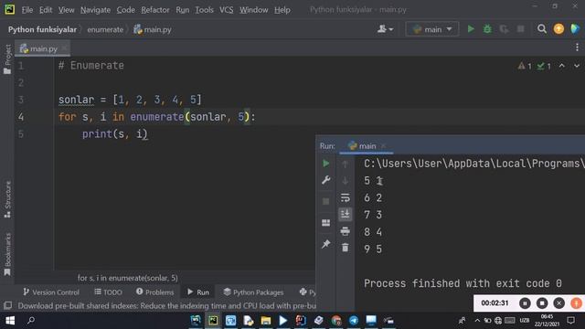Open the Windows Start menu
This screenshot has width=585, height=329.
[x=10, y=321]
